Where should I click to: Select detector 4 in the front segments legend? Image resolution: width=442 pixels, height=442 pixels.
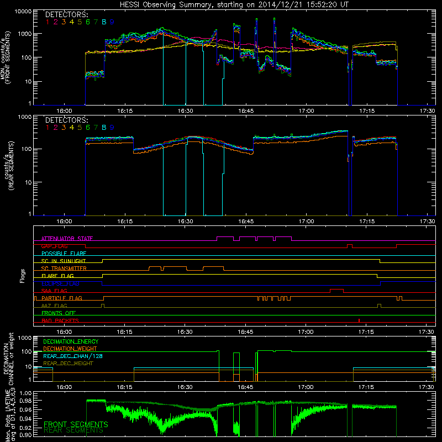[72, 22]
